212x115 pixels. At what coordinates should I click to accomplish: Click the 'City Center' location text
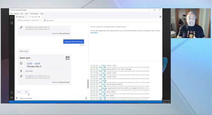(x=29, y=71)
